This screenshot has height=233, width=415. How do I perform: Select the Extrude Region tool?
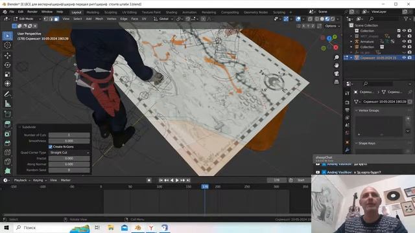(7, 124)
